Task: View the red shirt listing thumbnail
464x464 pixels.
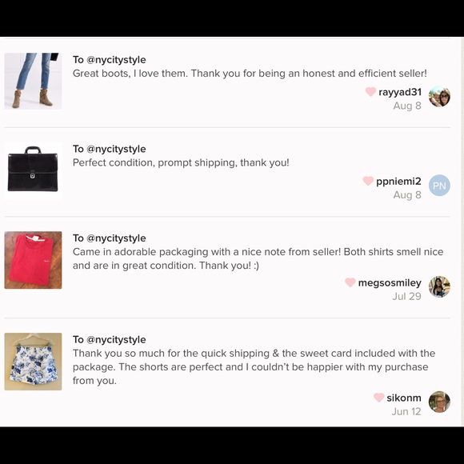Action: tap(33, 260)
